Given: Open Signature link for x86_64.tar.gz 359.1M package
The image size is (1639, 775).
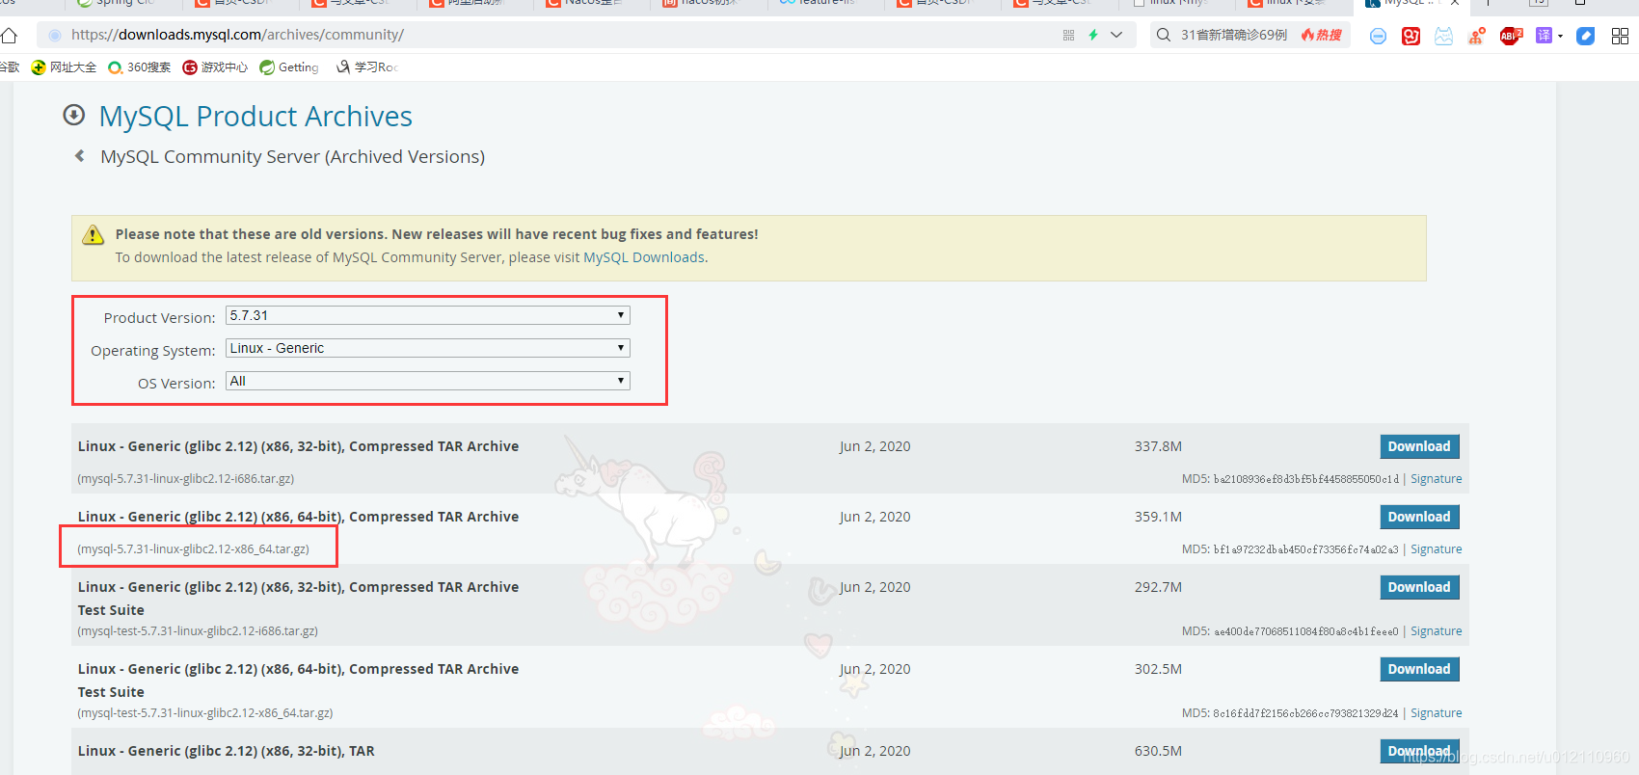Looking at the screenshot, I should tap(1436, 549).
